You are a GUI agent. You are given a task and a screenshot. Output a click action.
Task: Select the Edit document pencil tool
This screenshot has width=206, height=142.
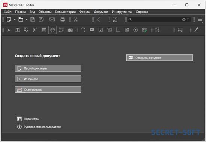26,30
